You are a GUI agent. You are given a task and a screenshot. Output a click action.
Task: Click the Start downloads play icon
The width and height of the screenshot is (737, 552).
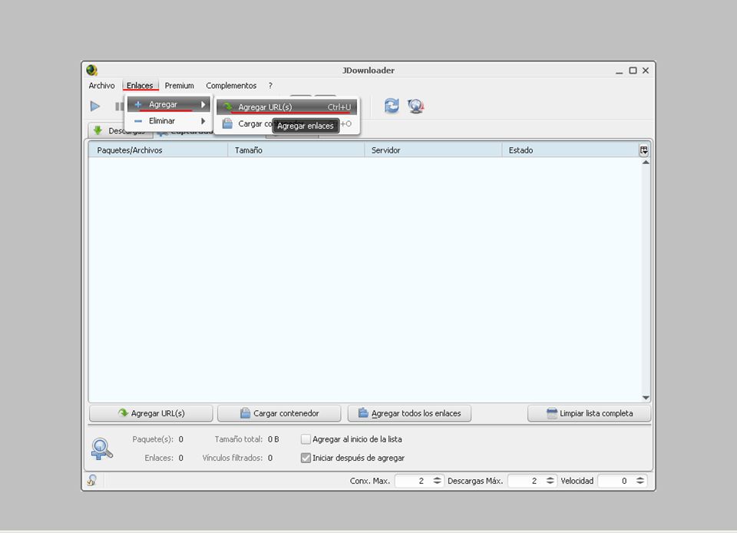click(x=95, y=107)
